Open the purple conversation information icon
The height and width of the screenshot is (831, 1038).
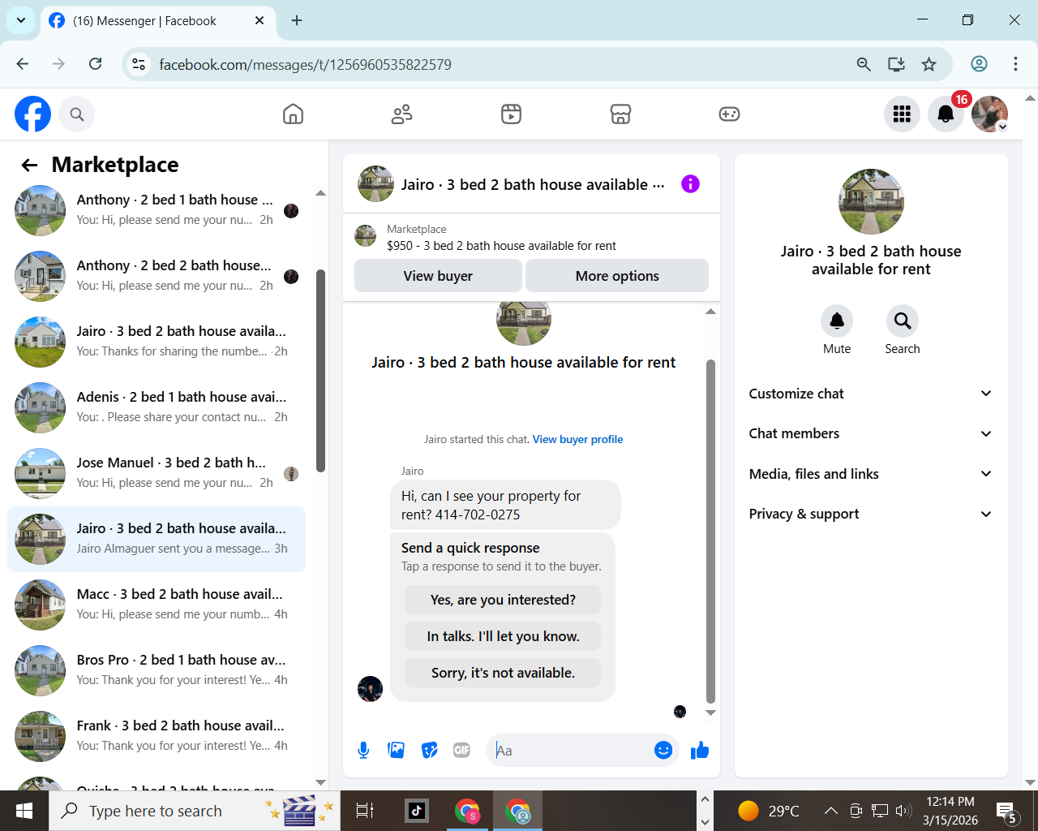pos(690,184)
